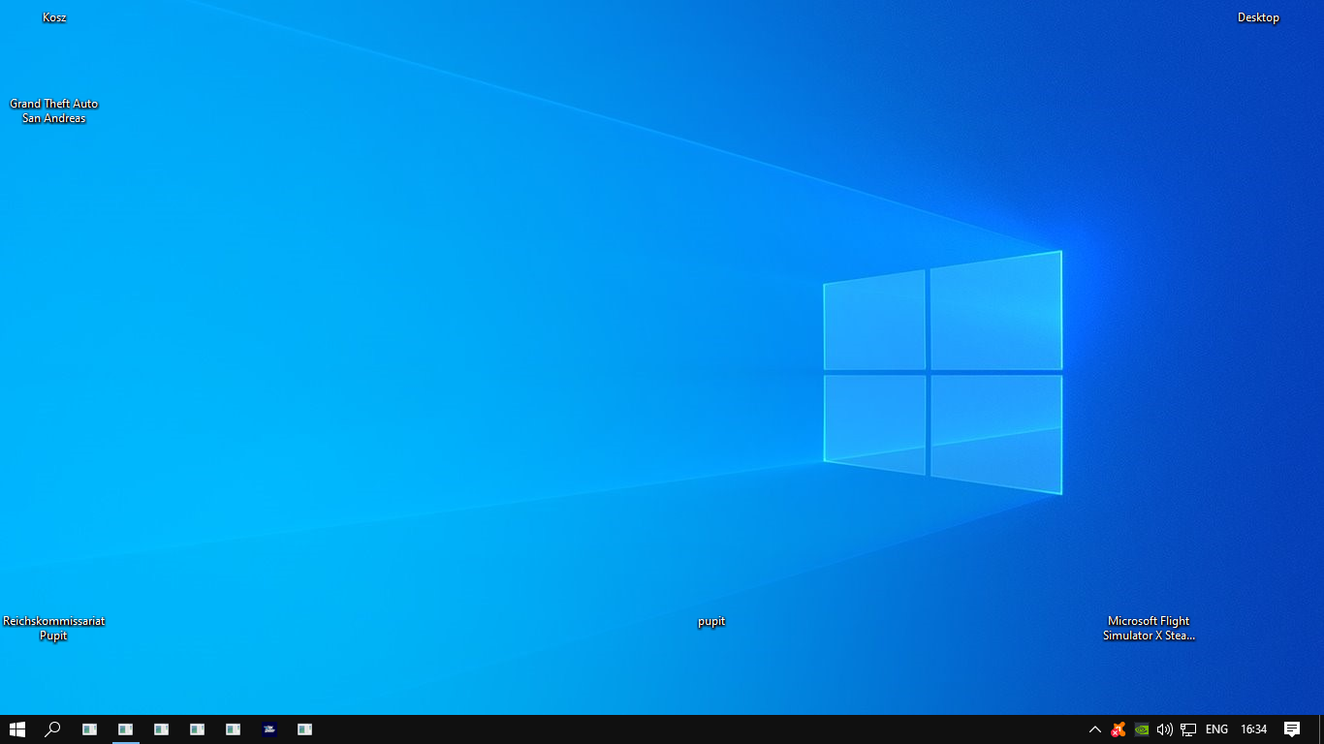Viewport: 1324px width, 744px height.
Task: Select Microsoft Flight Simulator X shortcut
Action: click(1149, 628)
